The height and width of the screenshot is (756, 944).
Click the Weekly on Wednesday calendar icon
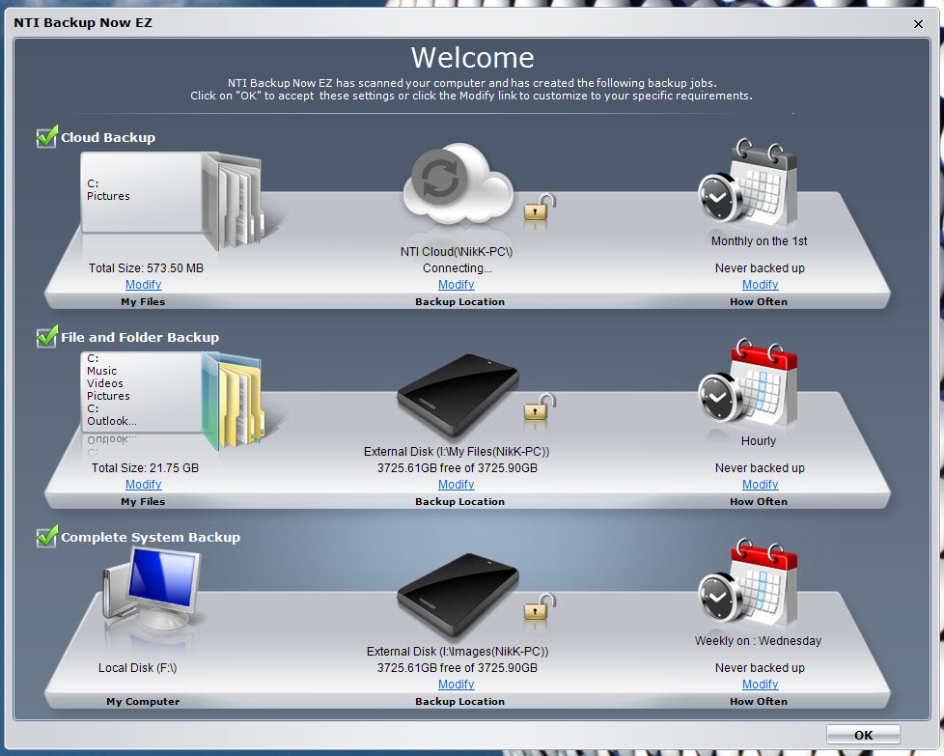click(x=748, y=580)
